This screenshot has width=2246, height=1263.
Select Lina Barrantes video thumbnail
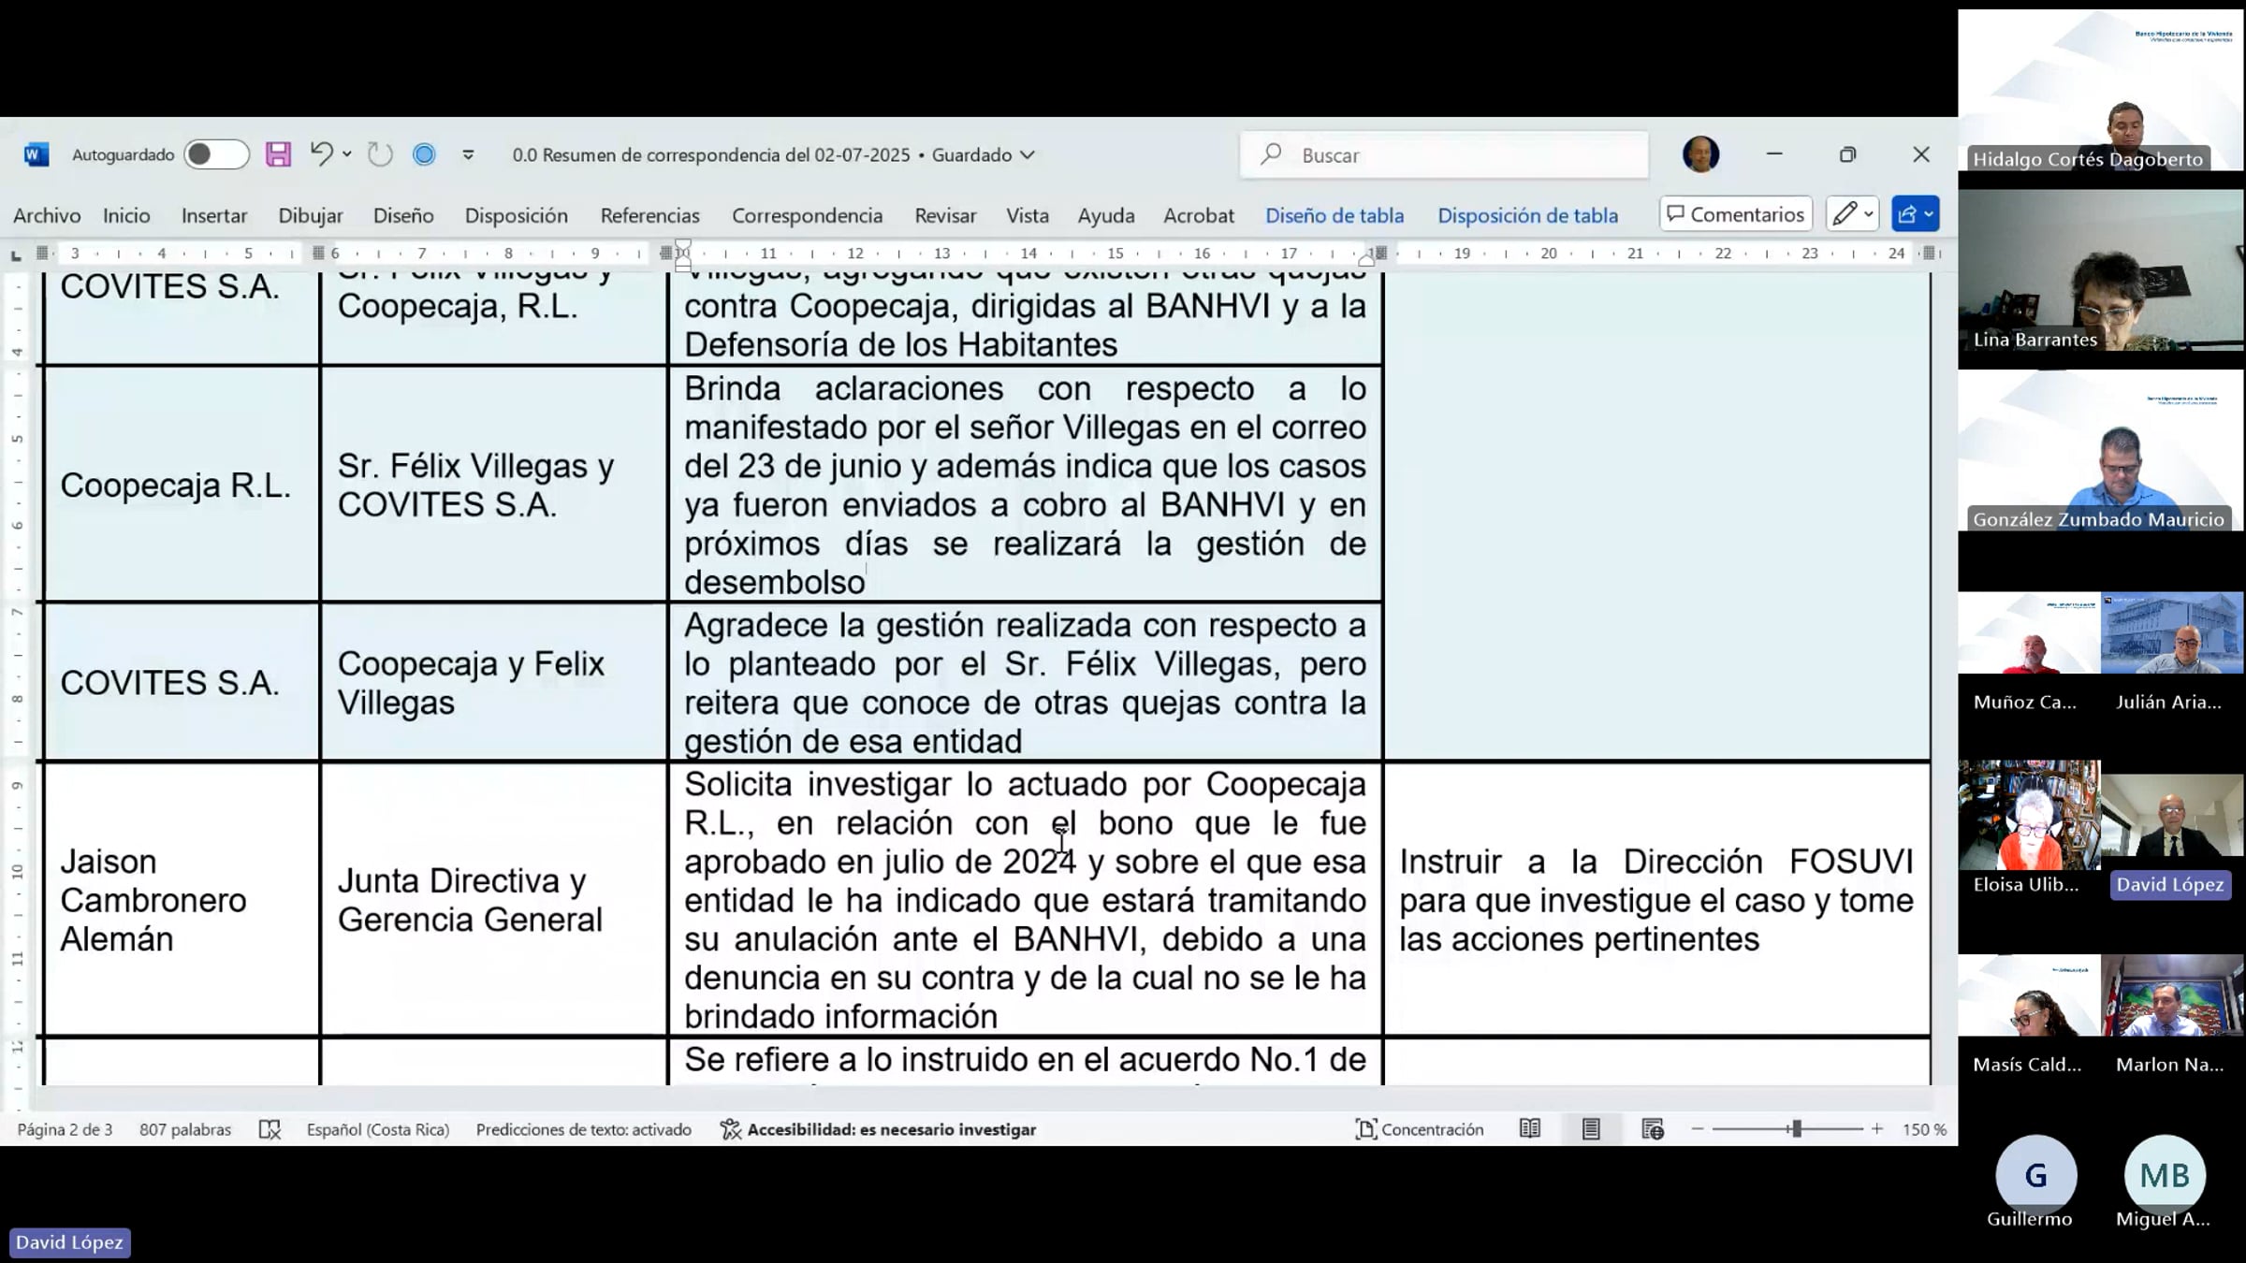(2100, 270)
